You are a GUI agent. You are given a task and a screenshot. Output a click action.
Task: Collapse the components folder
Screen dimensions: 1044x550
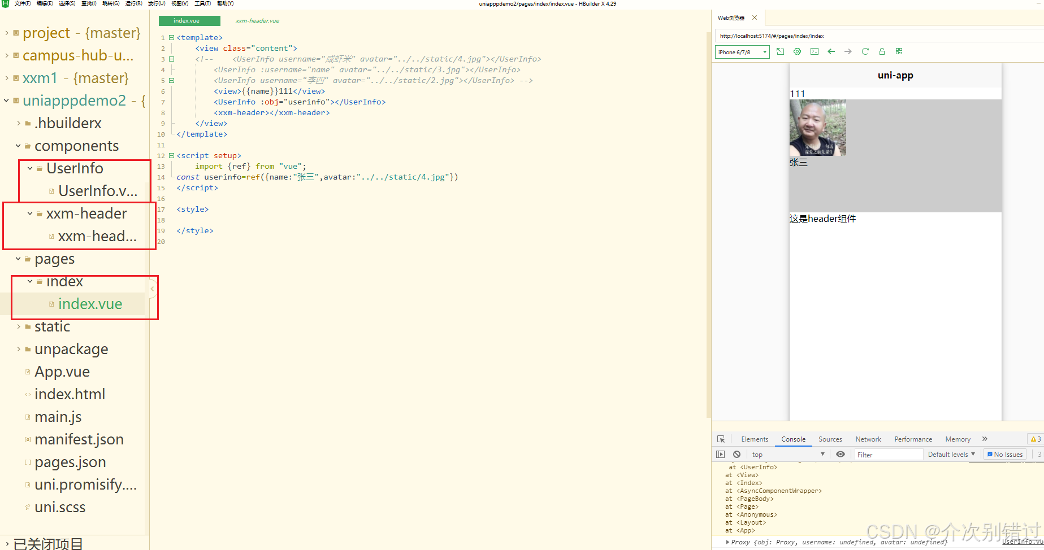19,146
